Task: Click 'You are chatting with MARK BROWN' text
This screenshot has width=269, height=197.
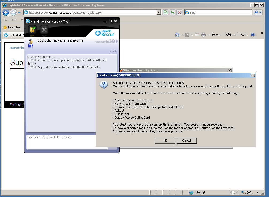Action: point(59,41)
